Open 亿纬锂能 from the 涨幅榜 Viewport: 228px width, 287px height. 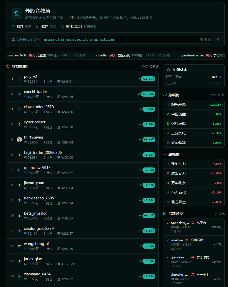point(193,124)
